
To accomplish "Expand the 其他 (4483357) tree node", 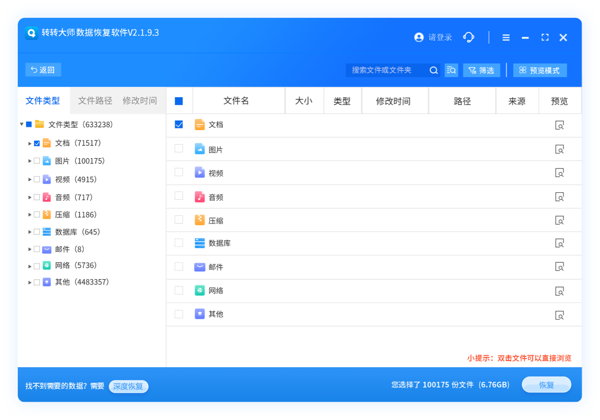I will pyautogui.click(x=30, y=282).
